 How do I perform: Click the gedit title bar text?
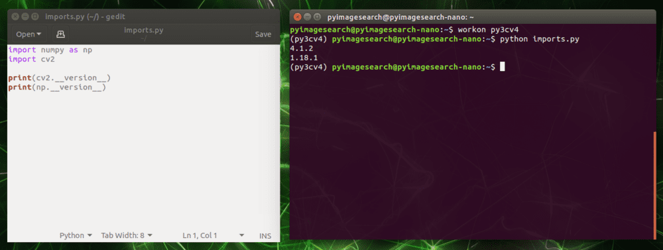point(85,17)
